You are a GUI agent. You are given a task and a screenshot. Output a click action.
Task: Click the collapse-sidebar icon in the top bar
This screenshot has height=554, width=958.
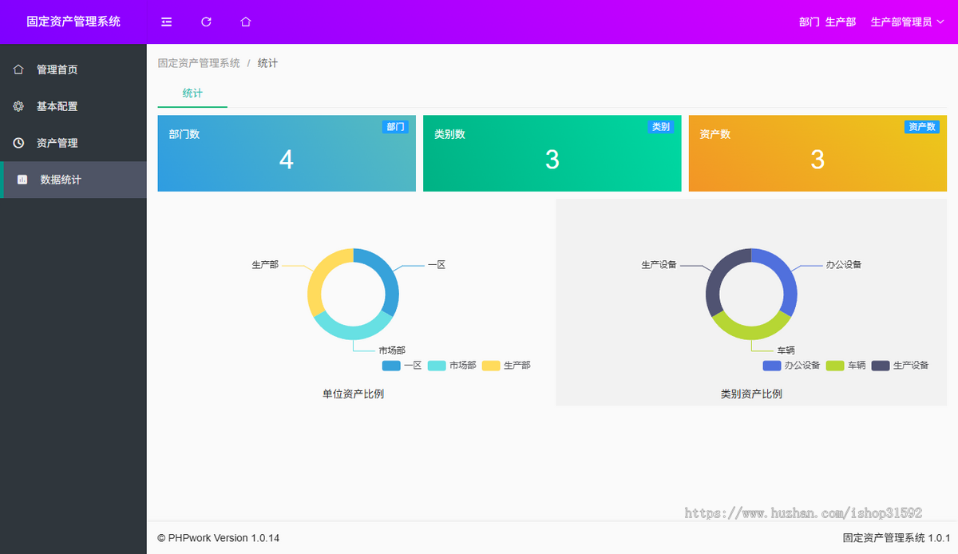pos(166,22)
